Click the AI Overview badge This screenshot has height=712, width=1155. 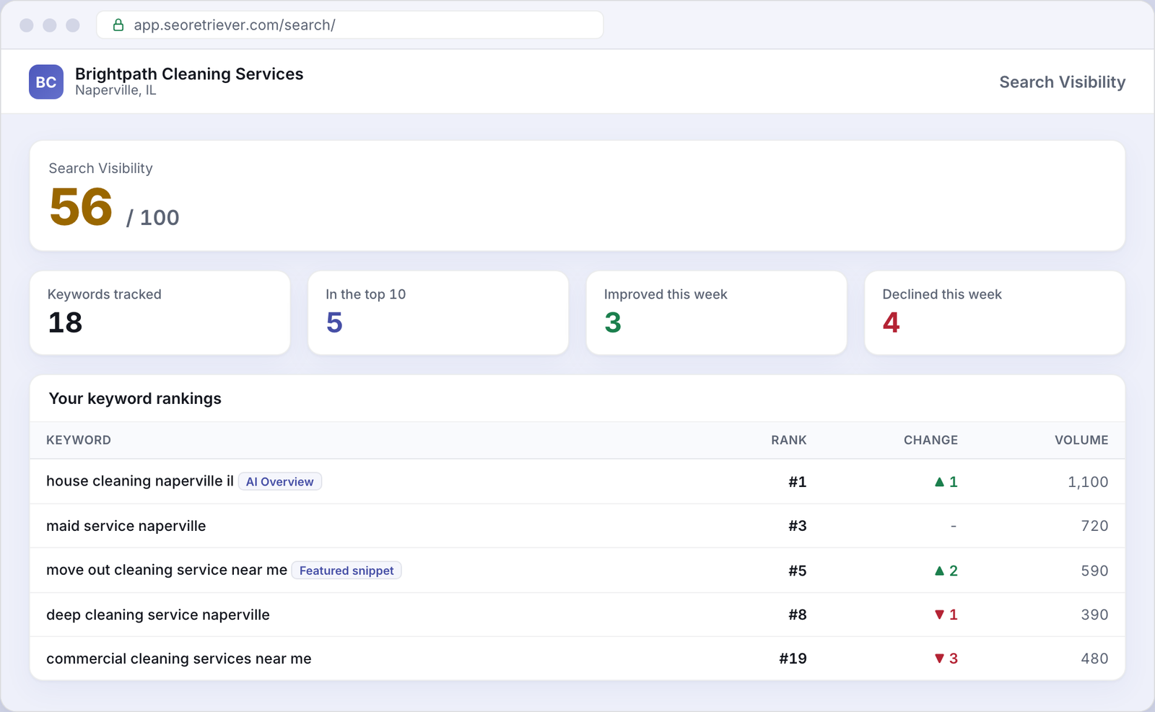coord(280,482)
